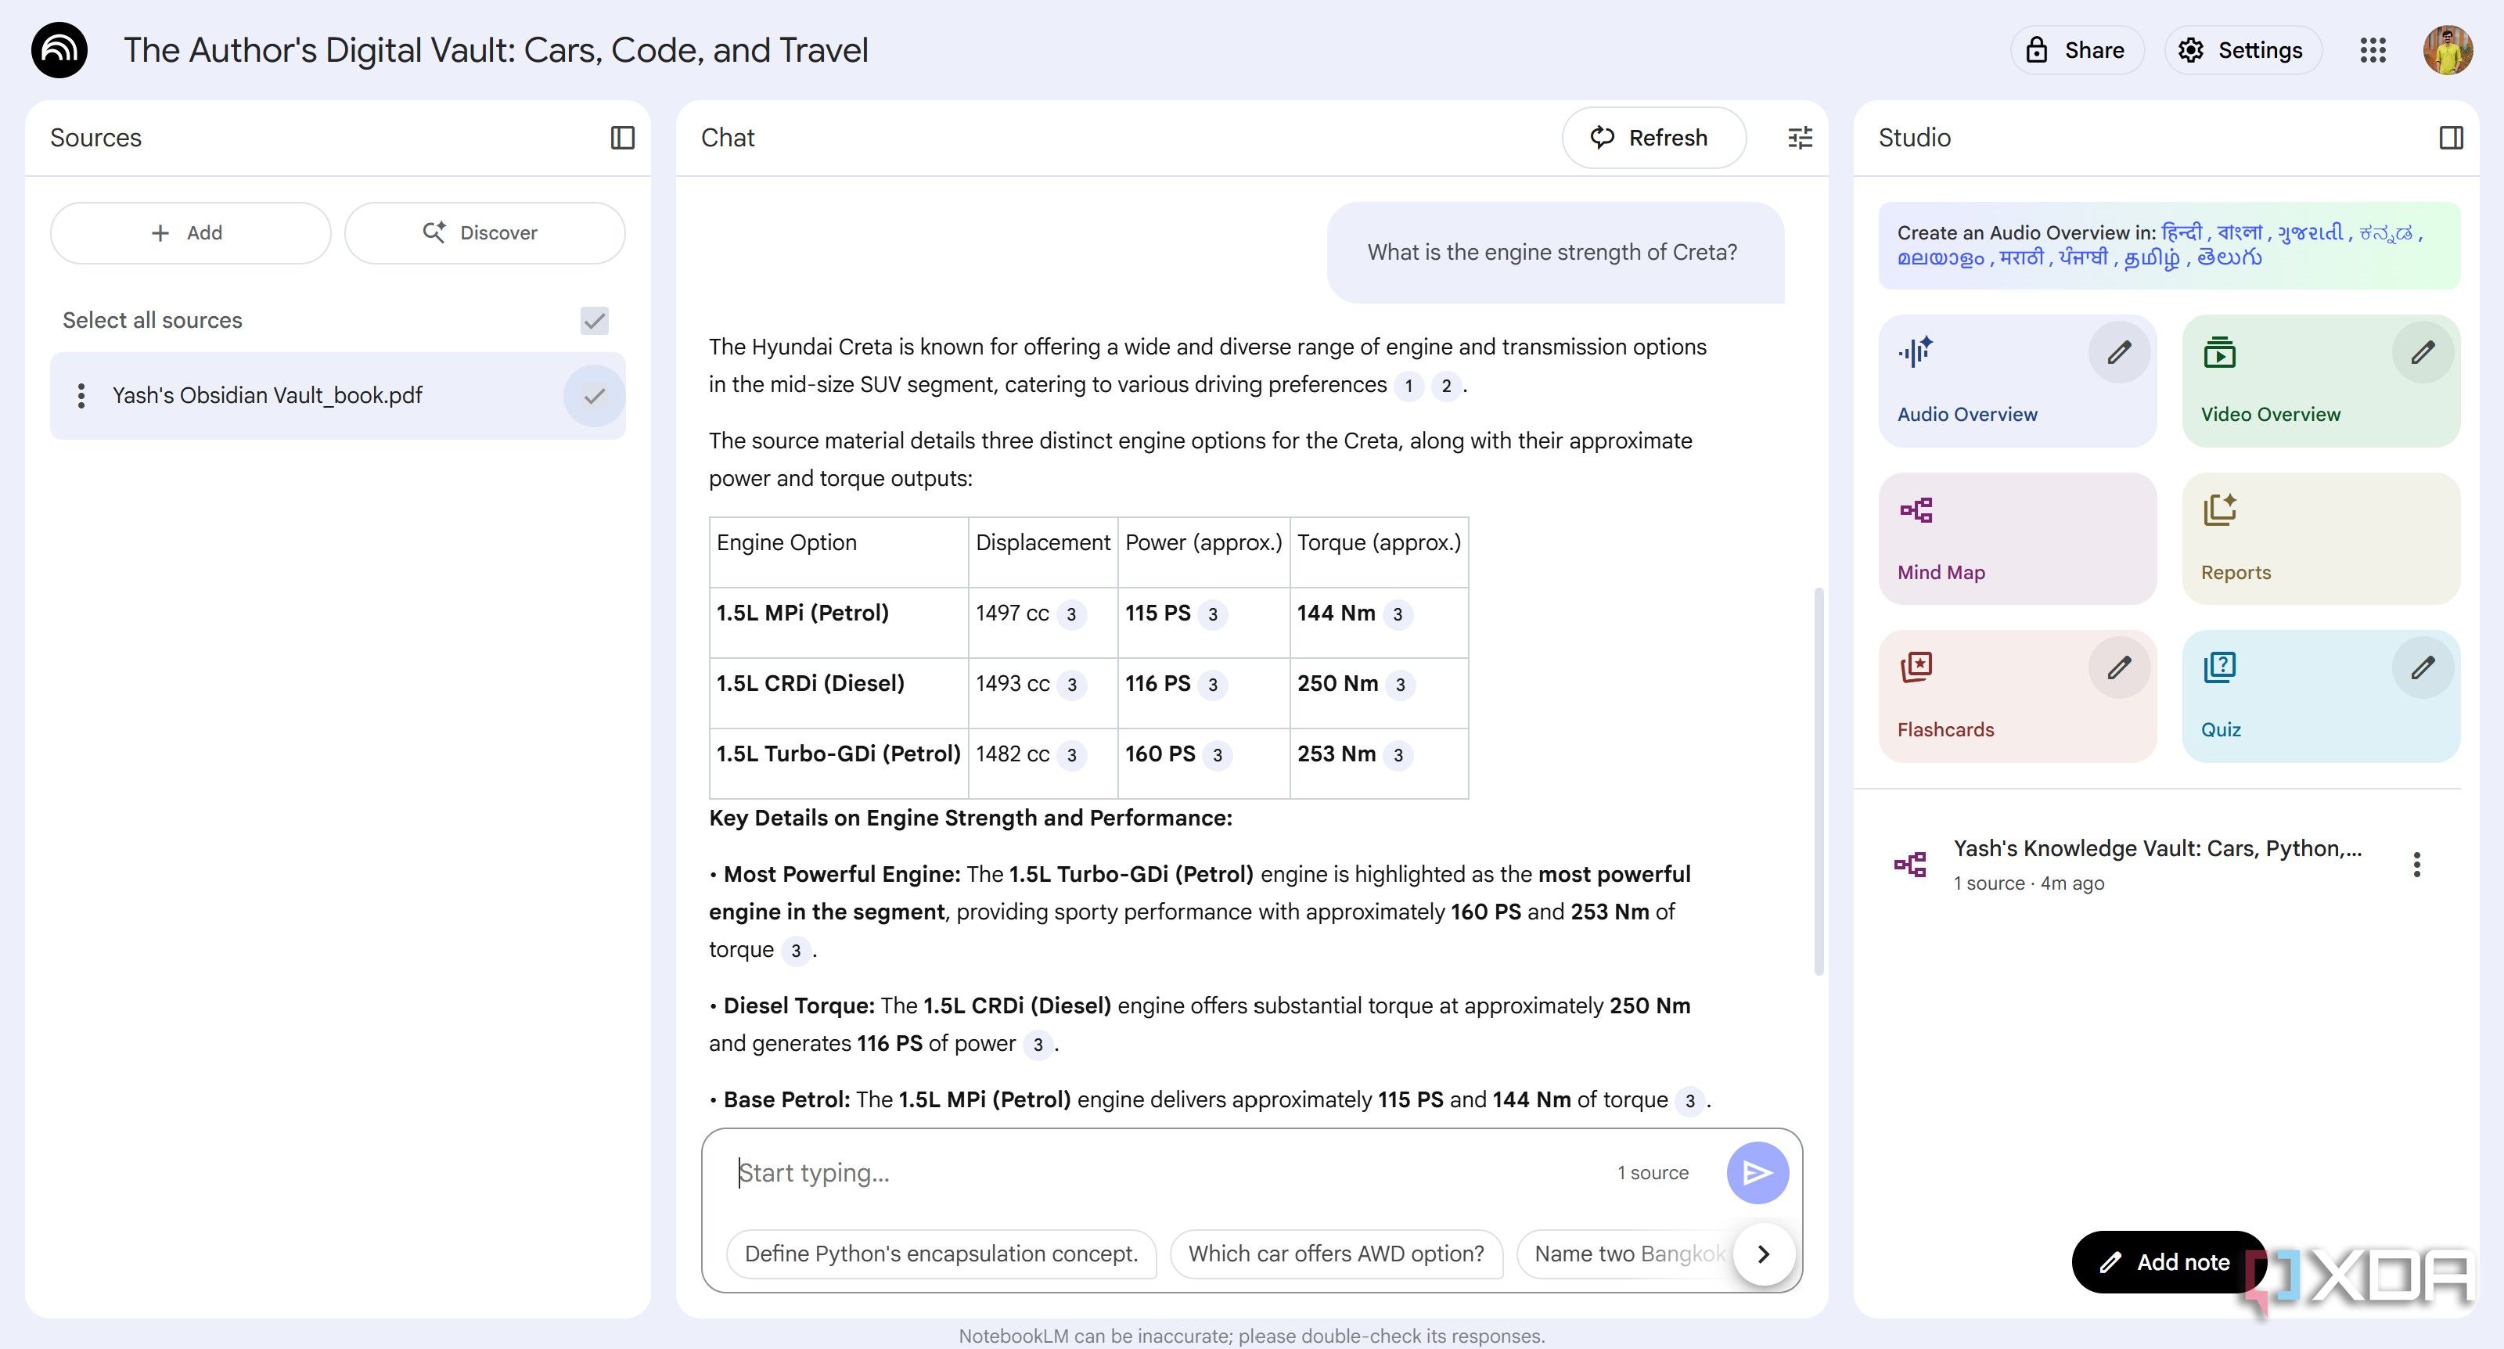This screenshot has width=2504, height=1349.
Task: Send the chat message
Action: pyautogui.click(x=1757, y=1173)
